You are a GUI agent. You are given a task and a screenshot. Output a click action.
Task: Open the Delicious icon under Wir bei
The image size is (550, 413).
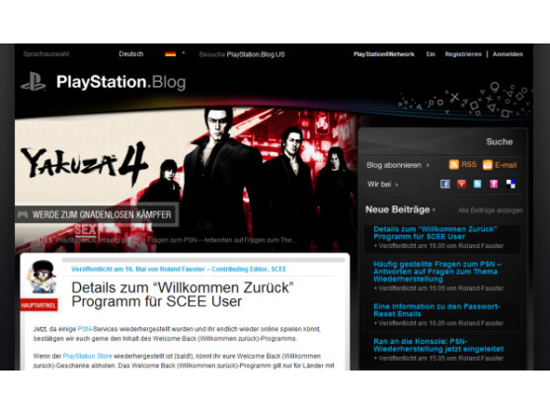click(x=511, y=184)
